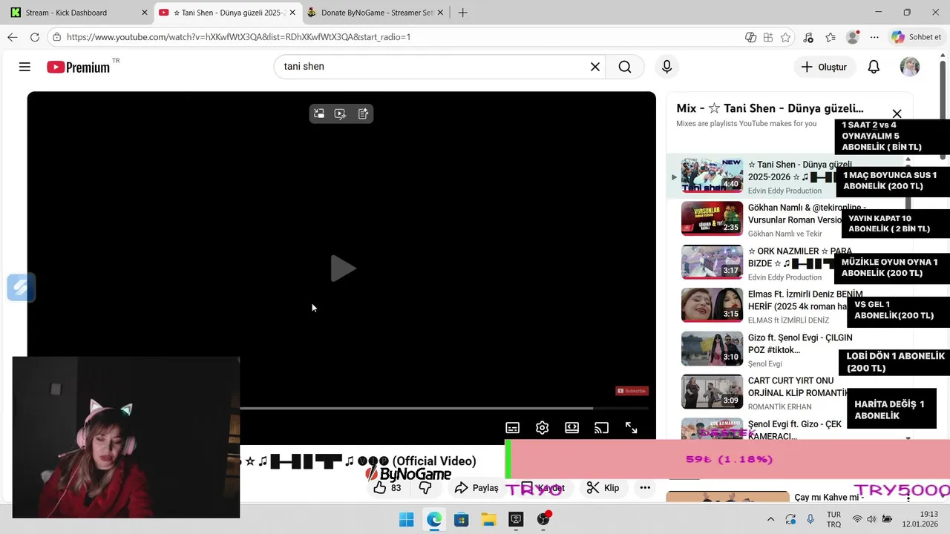Click the Oluştur create button
This screenshot has width=950, height=534.
pyautogui.click(x=824, y=67)
